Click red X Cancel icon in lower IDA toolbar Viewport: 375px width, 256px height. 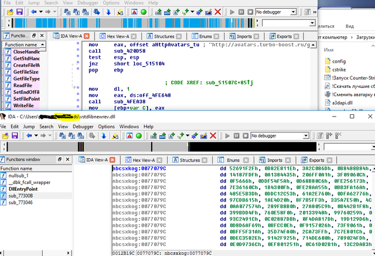213,136
